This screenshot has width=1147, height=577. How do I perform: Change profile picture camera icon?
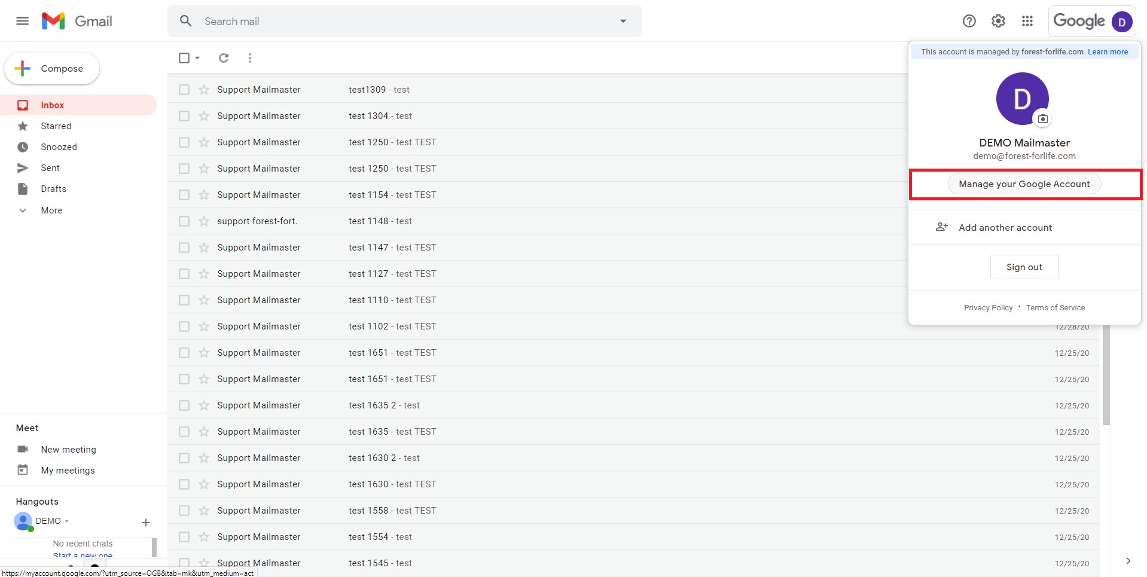[x=1042, y=119]
